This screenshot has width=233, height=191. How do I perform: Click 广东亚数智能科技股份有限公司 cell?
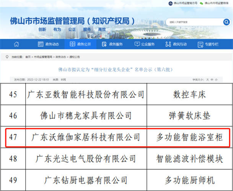click(x=86, y=94)
